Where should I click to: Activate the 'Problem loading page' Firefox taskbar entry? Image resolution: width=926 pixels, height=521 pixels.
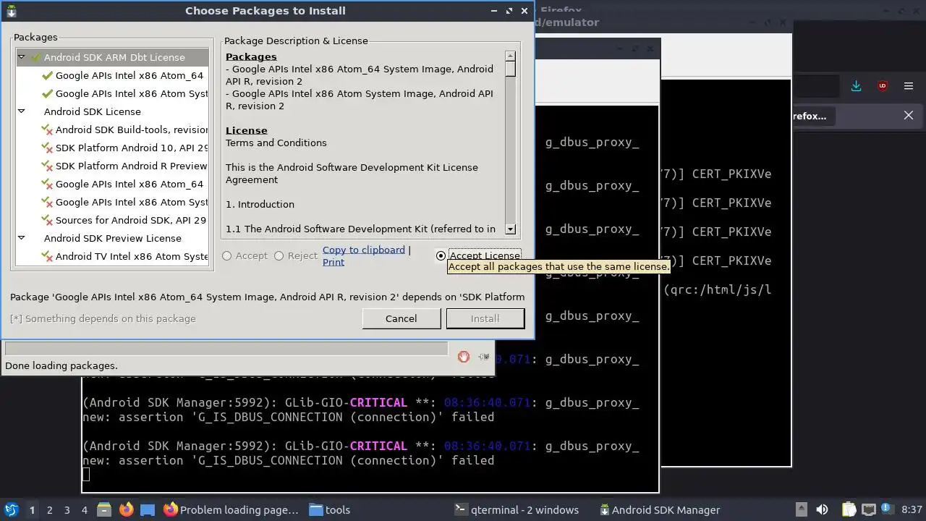[231, 509]
